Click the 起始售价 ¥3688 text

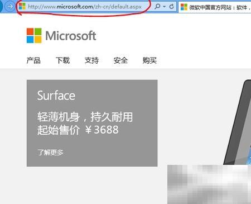coord(78,130)
